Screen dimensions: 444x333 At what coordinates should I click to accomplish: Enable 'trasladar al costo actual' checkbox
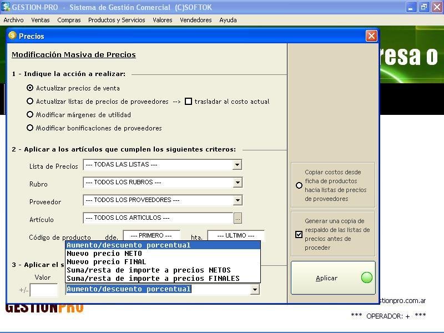pos(189,102)
